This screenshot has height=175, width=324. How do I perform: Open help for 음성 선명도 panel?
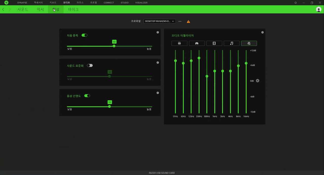[158, 93]
